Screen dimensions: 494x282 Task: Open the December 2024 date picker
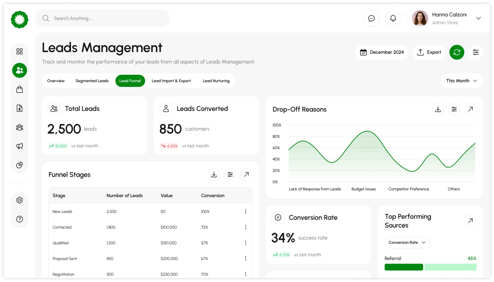pyautogui.click(x=382, y=52)
